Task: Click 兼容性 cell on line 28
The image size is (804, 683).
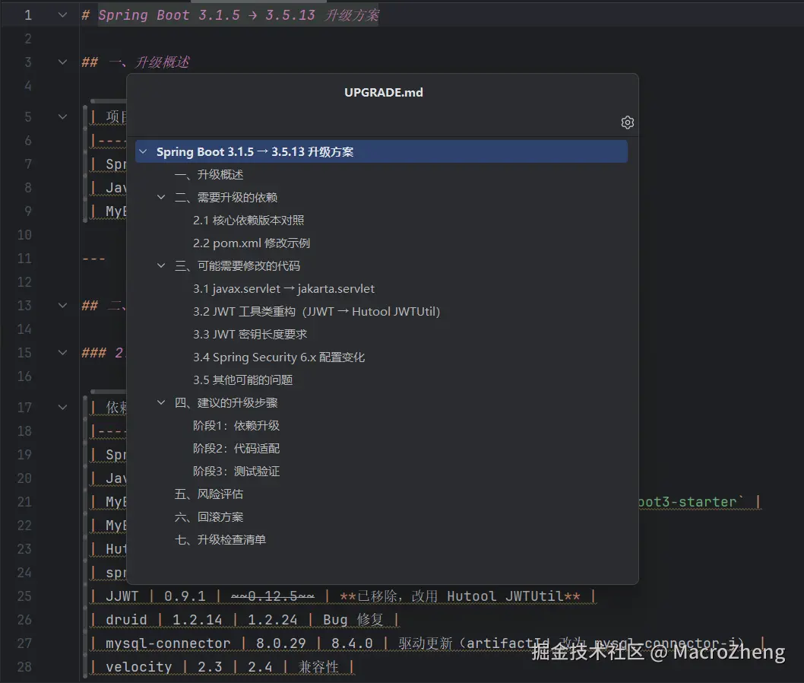Action: [318, 666]
